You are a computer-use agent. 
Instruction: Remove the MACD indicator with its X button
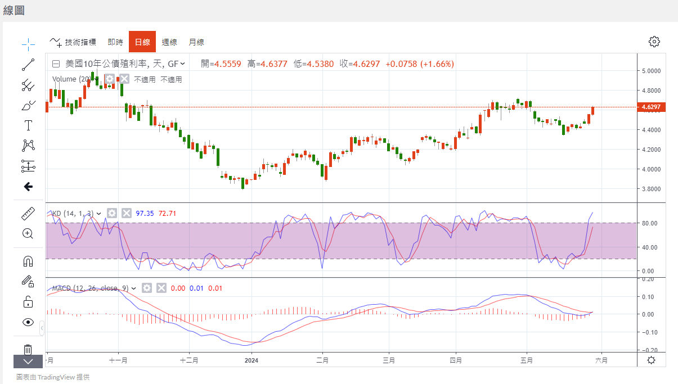click(161, 288)
